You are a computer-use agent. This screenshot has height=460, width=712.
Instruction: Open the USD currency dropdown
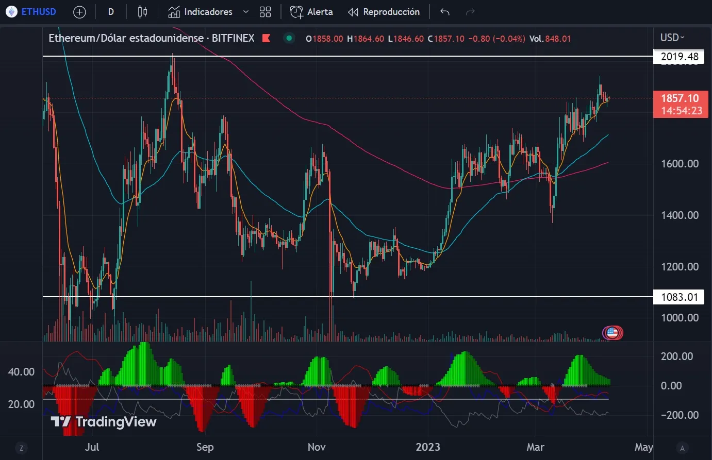tap(672, 38)
